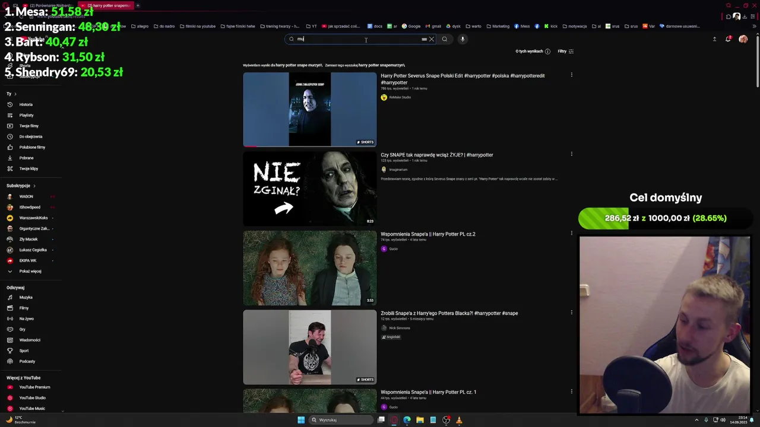This screenshot has width=760, height=427.
Task: Show hidden system tray icons
Action: pyautogui.click(x=696, y=420)
